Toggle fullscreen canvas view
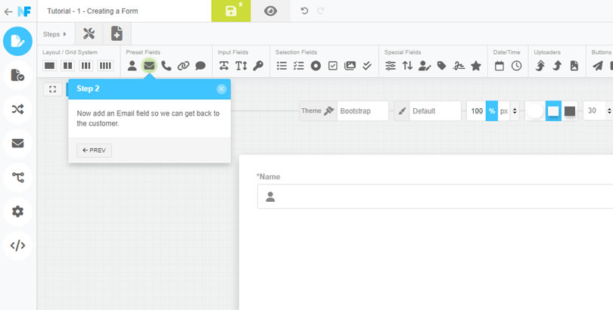613x310 pixels. click(52, 89)
